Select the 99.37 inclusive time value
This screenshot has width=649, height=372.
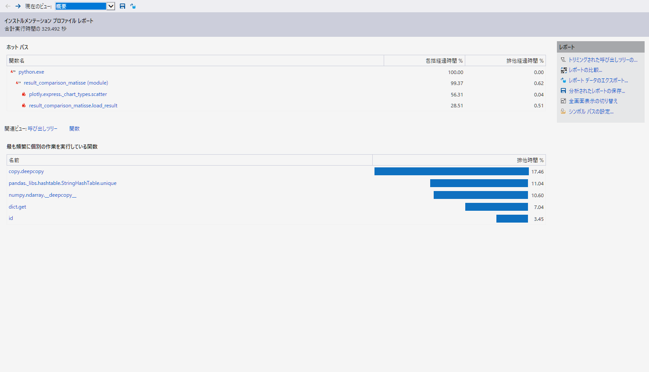click(x=457, y=83)
